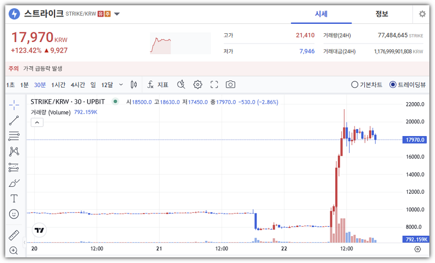Click the 792.159K volume axis label
Viewport: 435px width, 263px height.
point(416,239)
